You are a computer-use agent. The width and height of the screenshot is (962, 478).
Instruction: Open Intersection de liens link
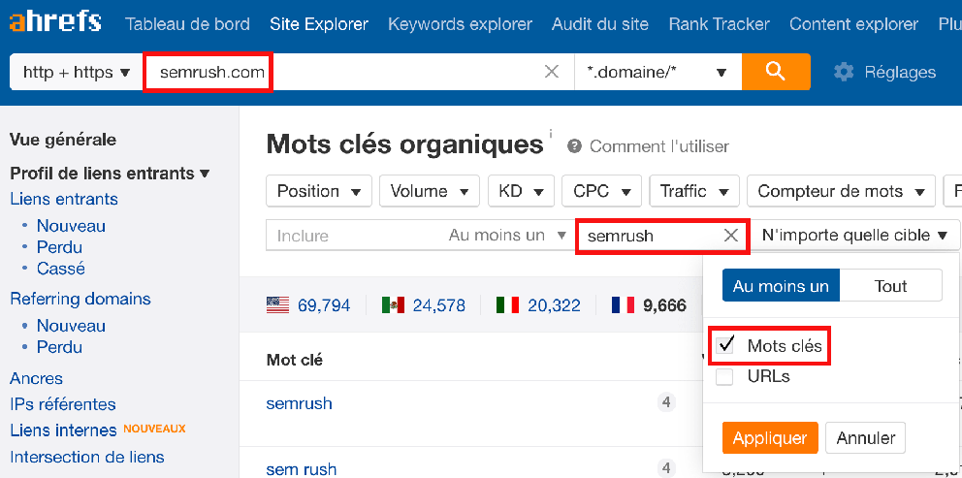point(87,457)
